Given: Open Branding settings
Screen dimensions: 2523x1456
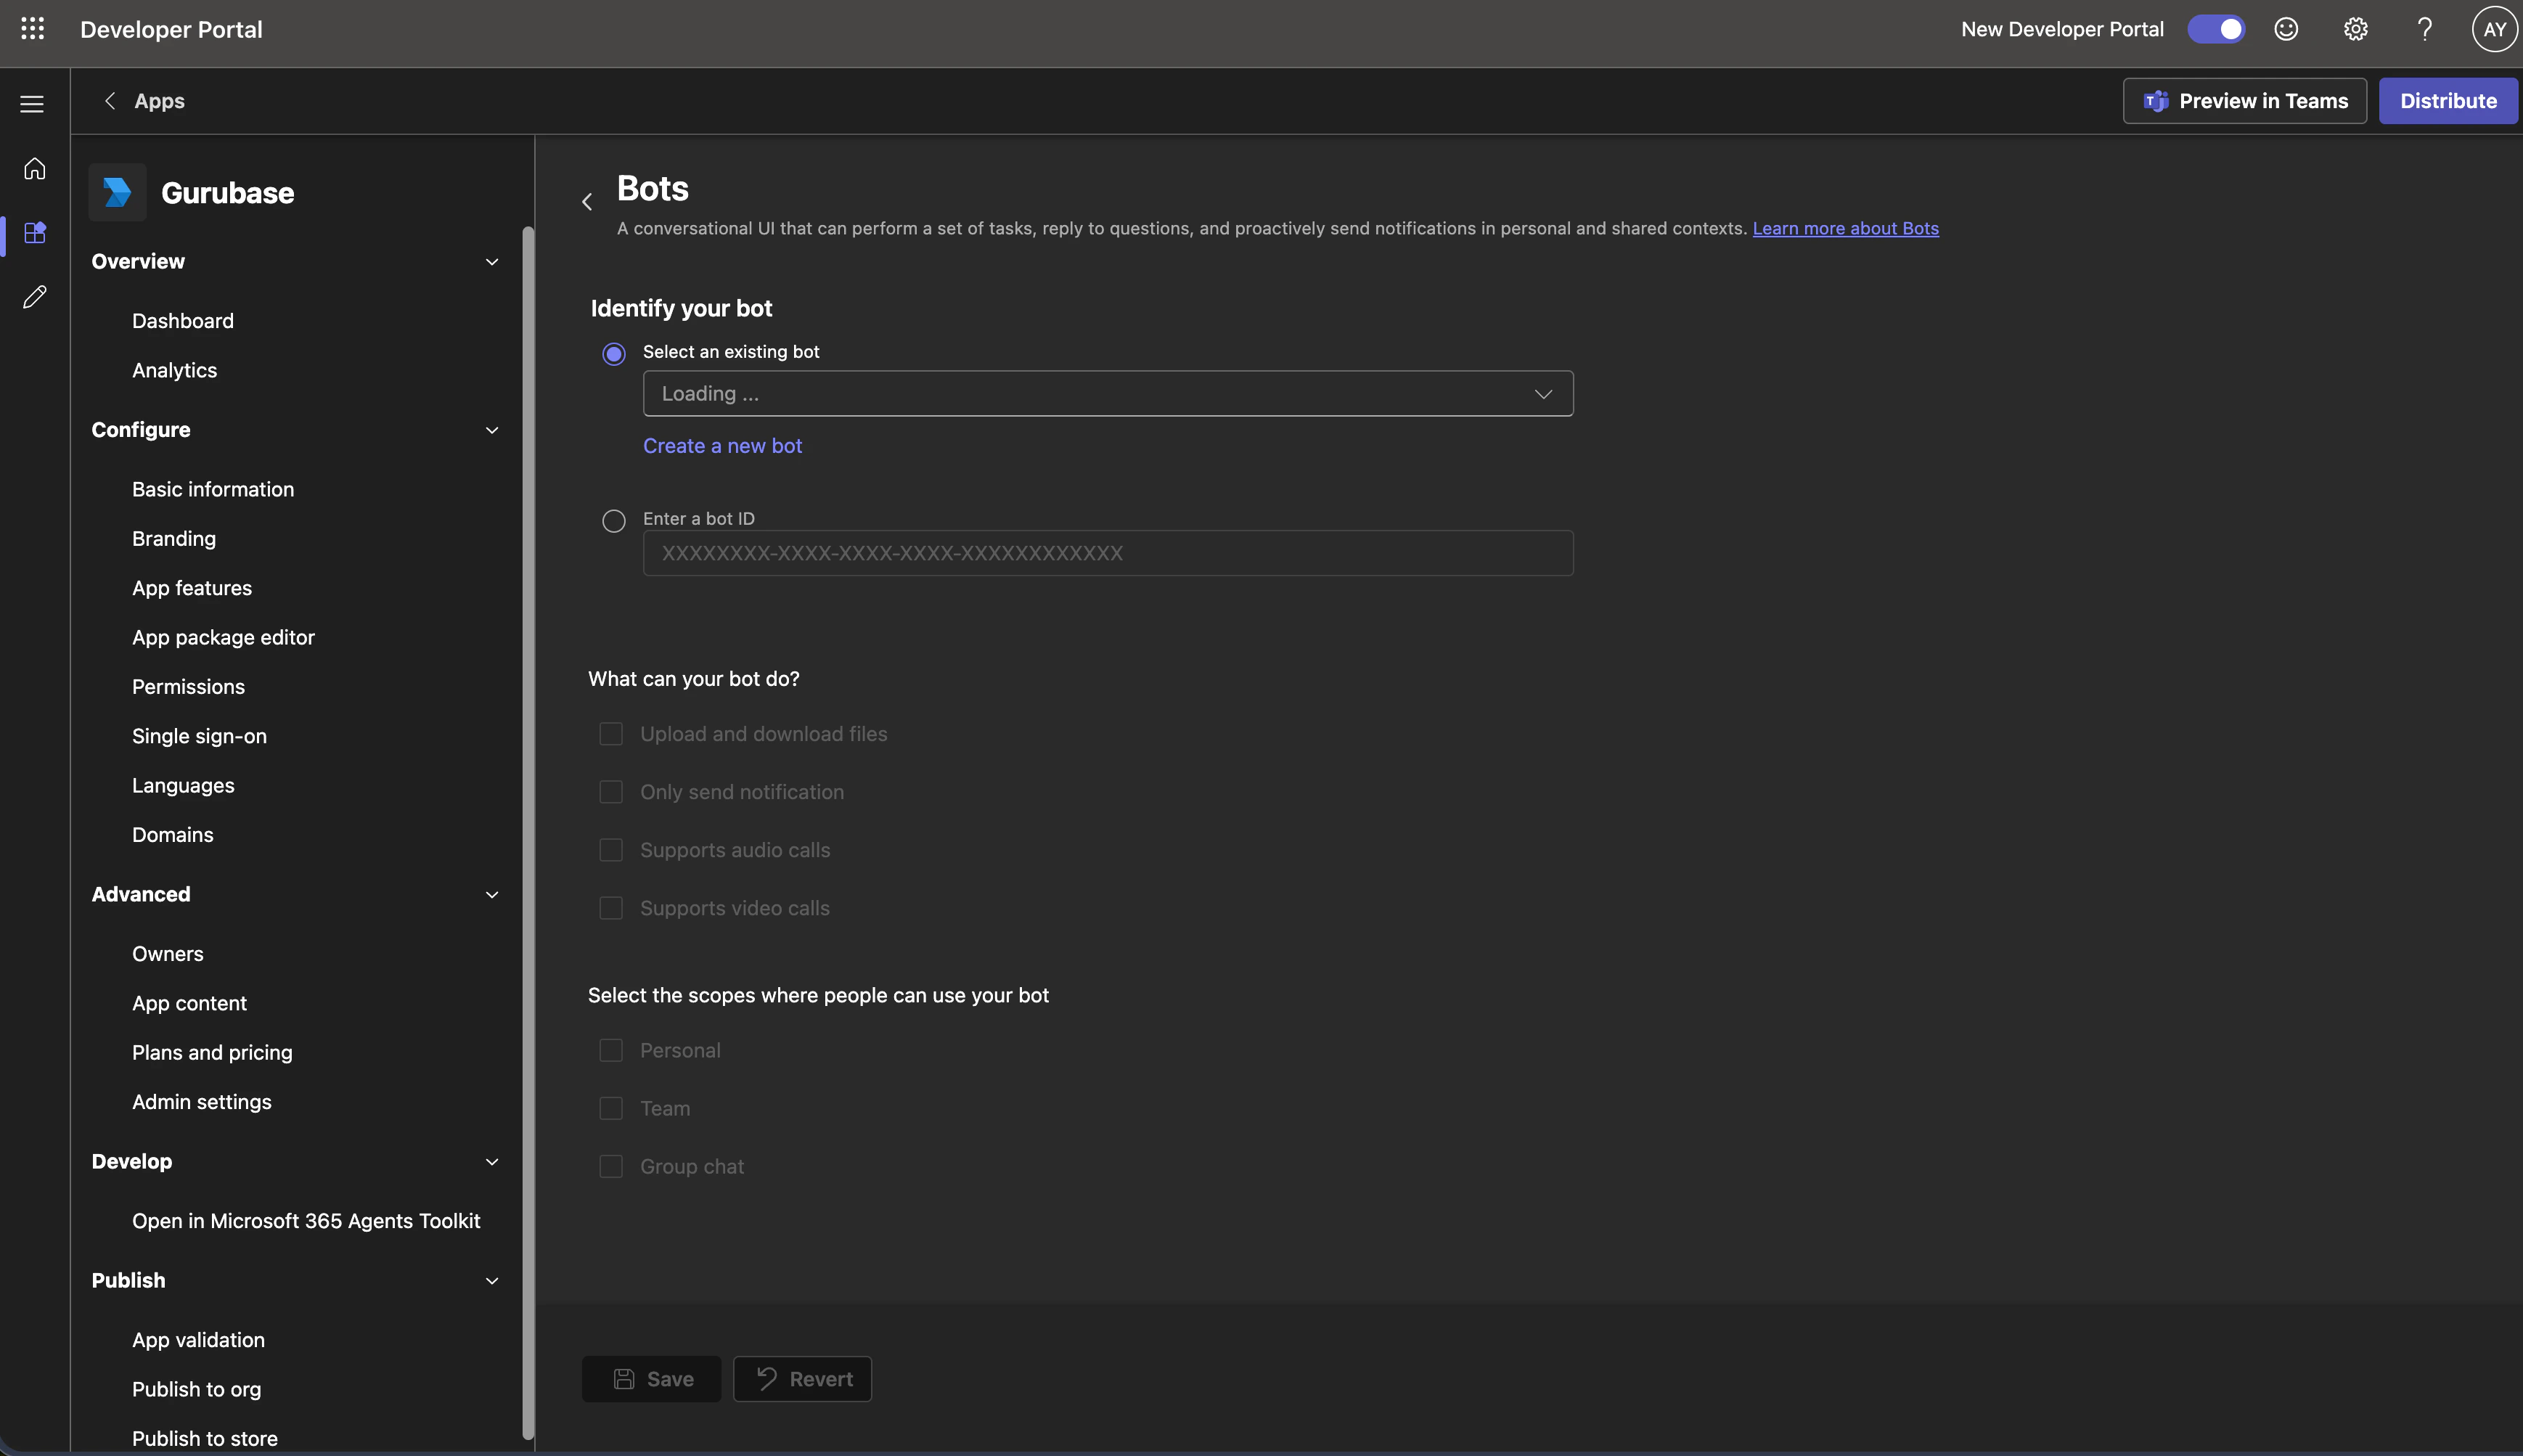Looking at the screenshot, I should [174, 539].
